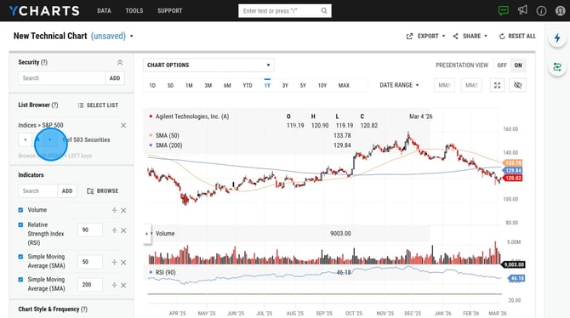Viewport: 570px width, 318px height.
Task: Open the green chat message icon
Action: tap(504, 10)
